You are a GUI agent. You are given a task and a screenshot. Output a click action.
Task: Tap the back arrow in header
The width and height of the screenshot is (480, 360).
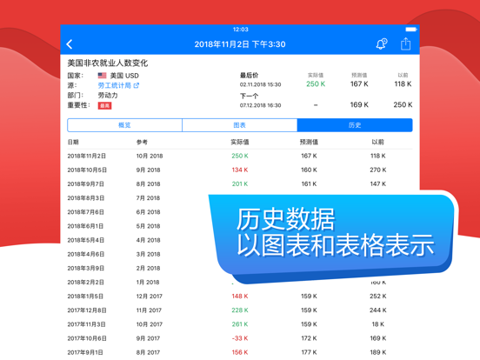point(70,44)
